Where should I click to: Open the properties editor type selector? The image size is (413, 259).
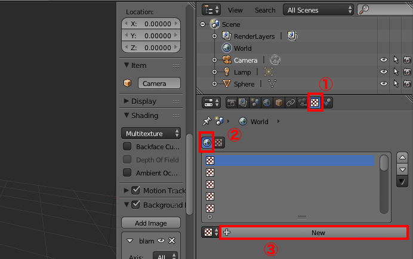click(211, 103)
